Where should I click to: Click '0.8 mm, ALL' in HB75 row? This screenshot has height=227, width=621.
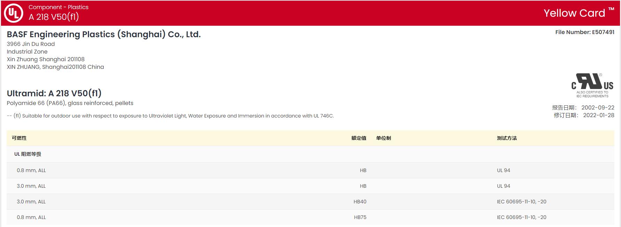pyautogui.click(x=31, y=217)
